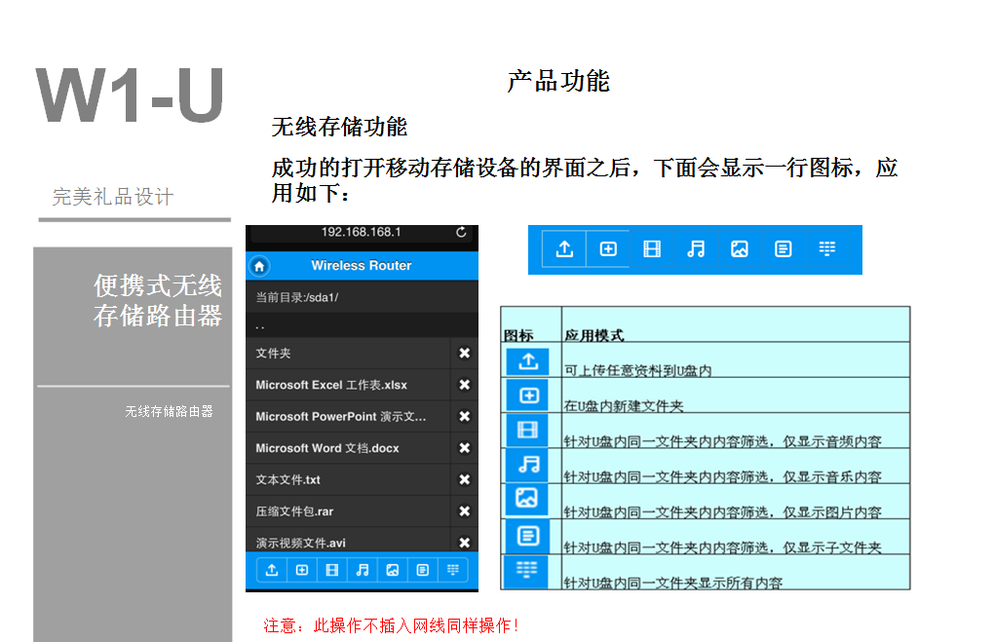Click the Wireless Router header title

pos(362,266)
